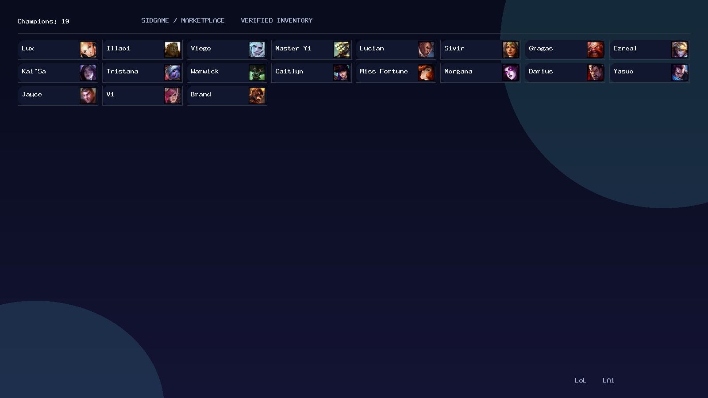Select the Tristana portrait icon
708x398 pixels.
click(173, 73)
